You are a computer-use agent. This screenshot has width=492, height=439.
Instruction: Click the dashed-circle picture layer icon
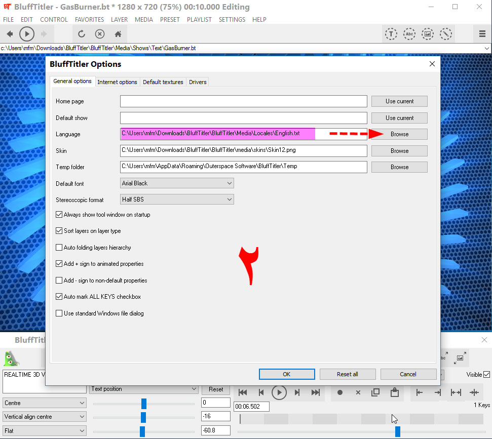427,34
